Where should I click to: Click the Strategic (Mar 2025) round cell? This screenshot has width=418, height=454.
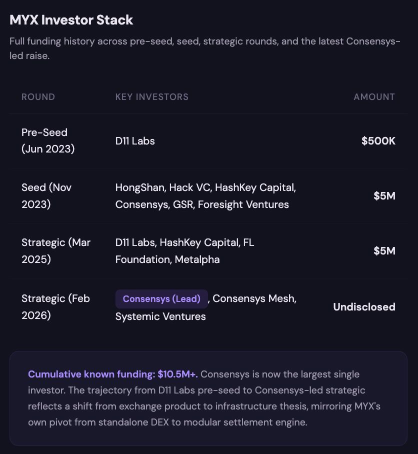[x=55, y=250]
